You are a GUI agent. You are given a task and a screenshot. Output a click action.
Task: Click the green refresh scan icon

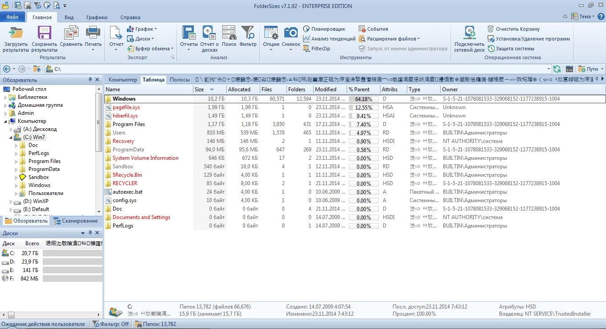(557, 69)
